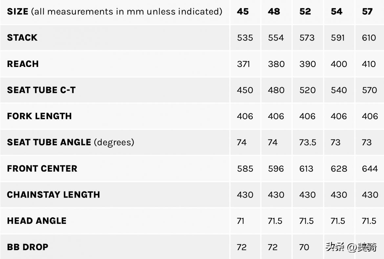The image size is (384, 259).
Task: Select the size 48 column header
Action: click(274, 11)
